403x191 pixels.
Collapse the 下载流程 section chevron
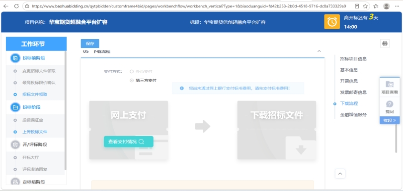[319, 51]
